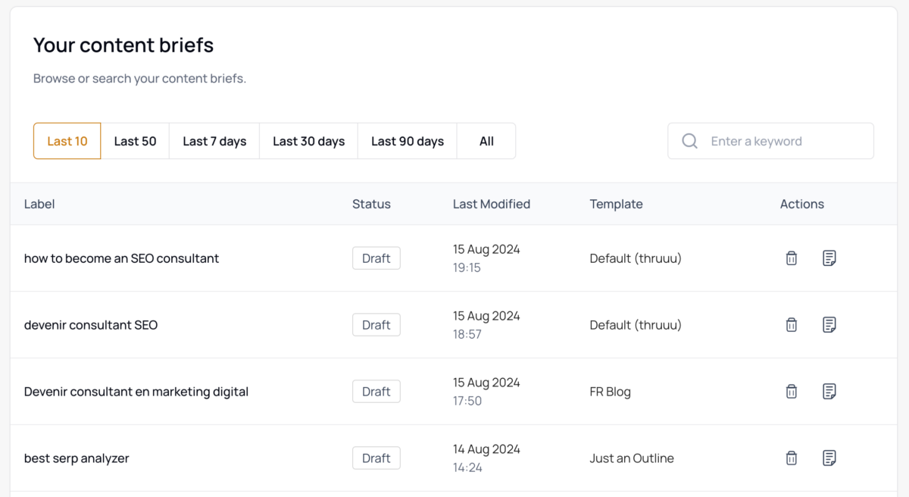Switch to the "Last 50" filter
The image size is (909, 497).
tap(135, 141)
